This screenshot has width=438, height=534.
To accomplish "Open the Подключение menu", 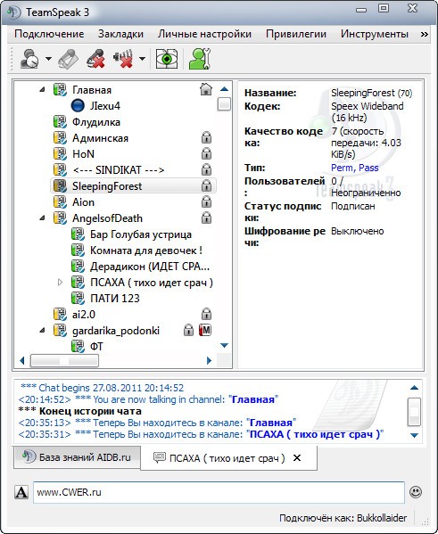I will tap(49, 34).
